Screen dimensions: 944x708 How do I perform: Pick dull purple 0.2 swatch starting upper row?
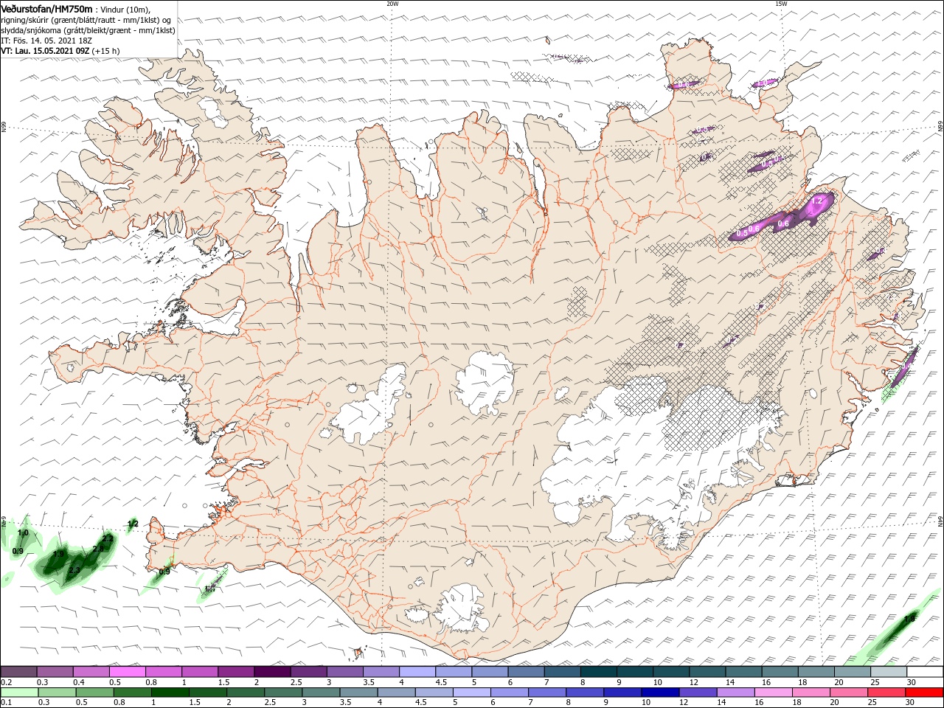click(x=18, y=672)
